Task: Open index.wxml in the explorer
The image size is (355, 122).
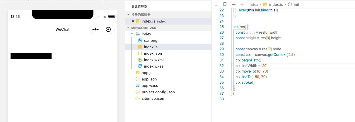Action: point(153,60)
